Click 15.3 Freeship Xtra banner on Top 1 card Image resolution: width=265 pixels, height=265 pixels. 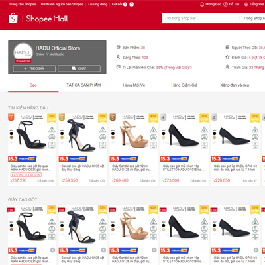(23, 159)
